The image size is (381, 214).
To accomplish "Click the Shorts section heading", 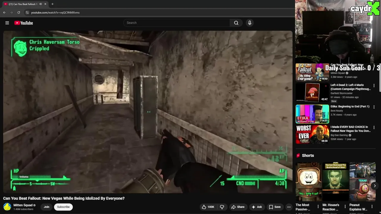I will point(308,155).
